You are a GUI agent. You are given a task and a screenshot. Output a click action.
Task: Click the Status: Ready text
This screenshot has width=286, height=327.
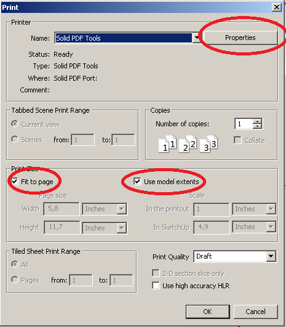(50, 54)
